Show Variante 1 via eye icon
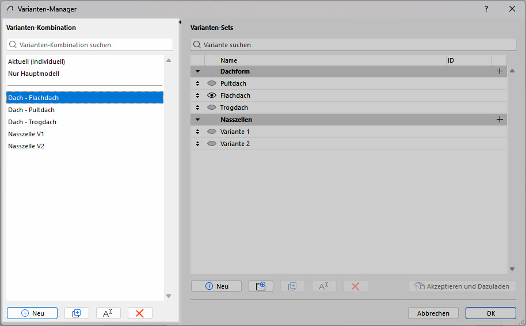Viewport: 526px width, 326px height. tap(212, 131)
